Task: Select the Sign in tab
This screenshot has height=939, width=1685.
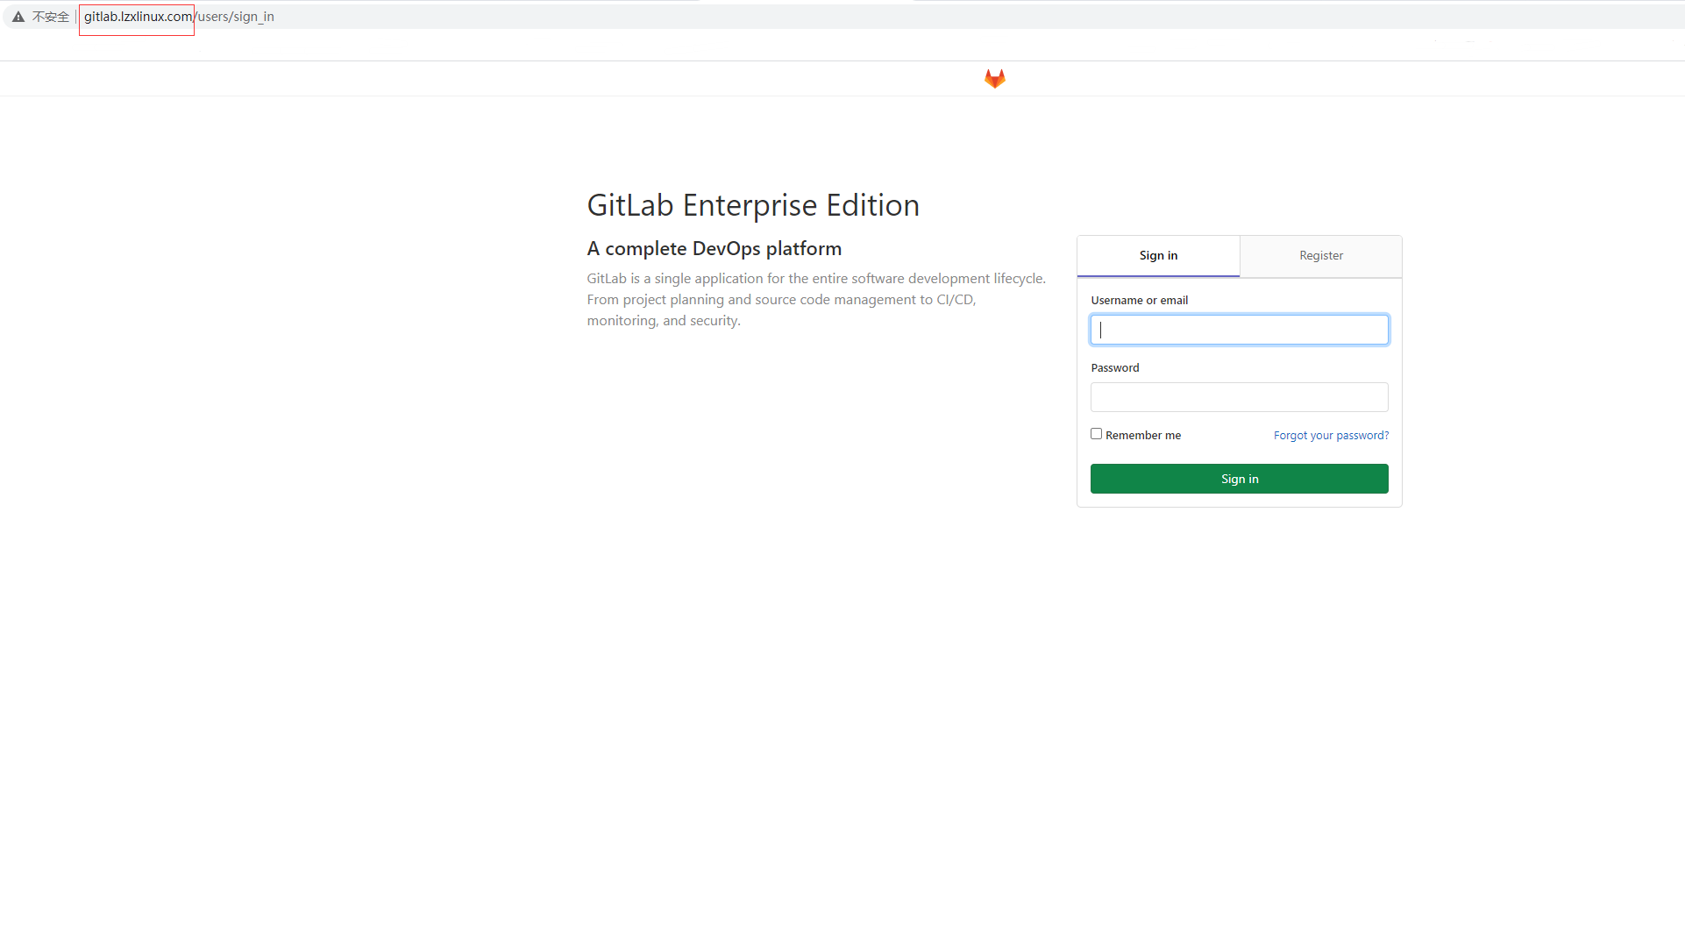Action: click(1158, 256)
